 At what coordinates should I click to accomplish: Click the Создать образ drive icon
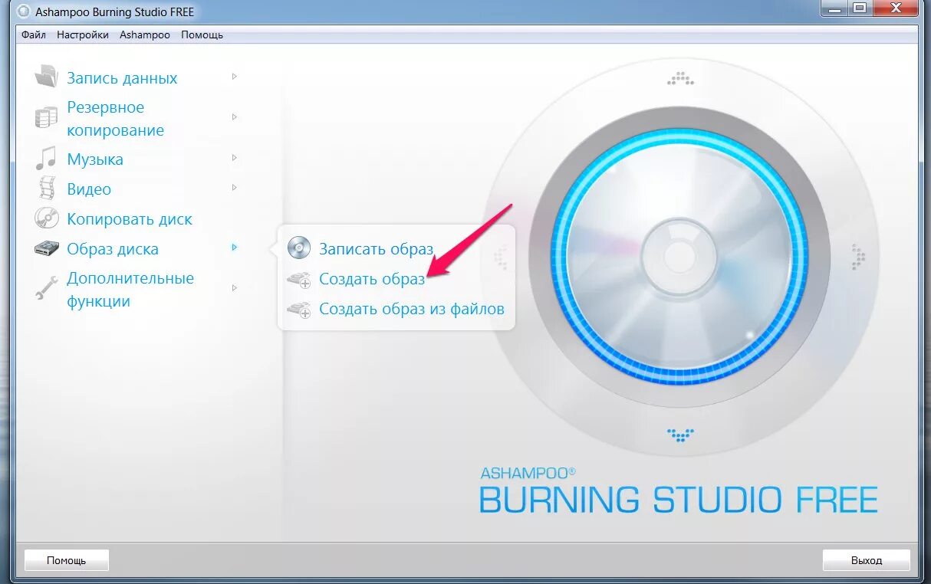[x=298, y=280]
